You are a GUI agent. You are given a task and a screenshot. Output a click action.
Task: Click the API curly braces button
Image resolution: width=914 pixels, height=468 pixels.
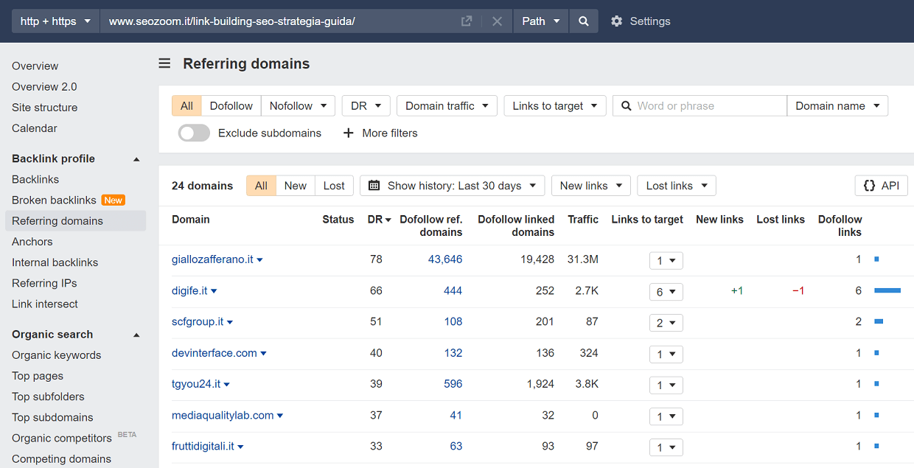click(881, 186)
